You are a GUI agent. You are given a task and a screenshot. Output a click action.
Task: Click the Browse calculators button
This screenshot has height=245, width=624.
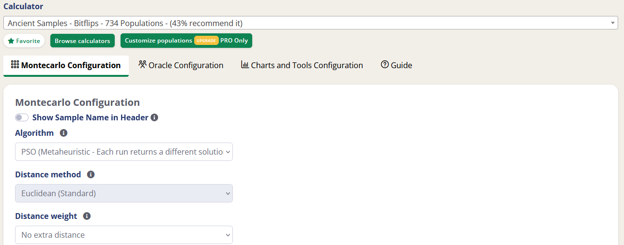82,41
